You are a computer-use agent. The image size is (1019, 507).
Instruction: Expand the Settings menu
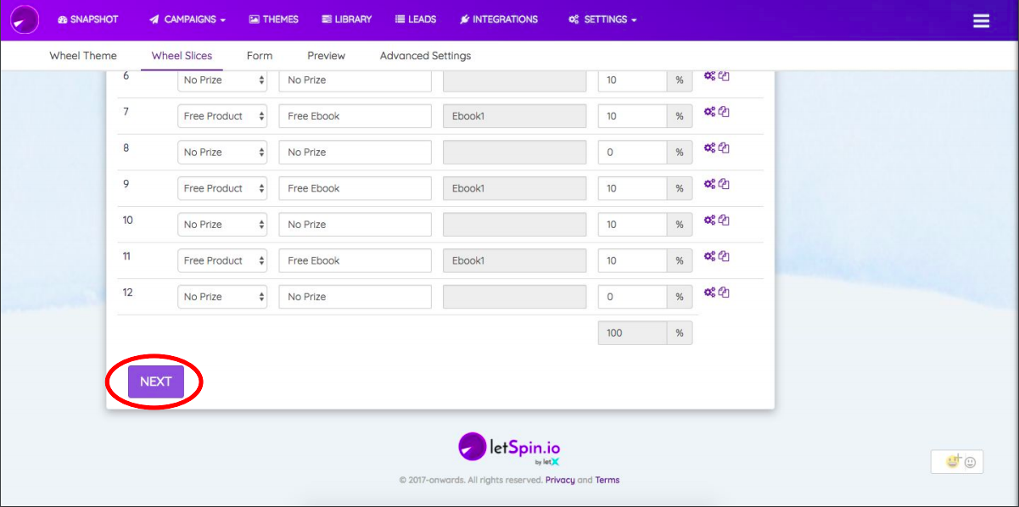pos(602,19)
